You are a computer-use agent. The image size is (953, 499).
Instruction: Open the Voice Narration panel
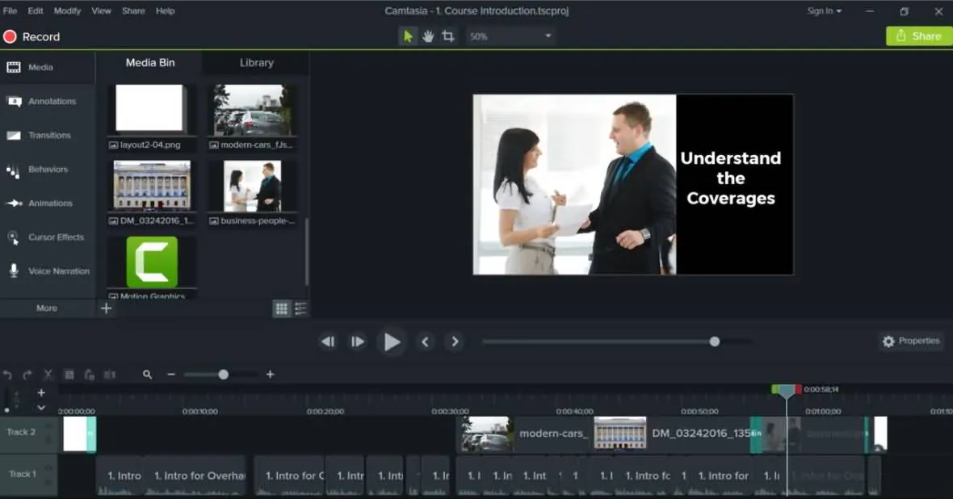pos(48,271)
